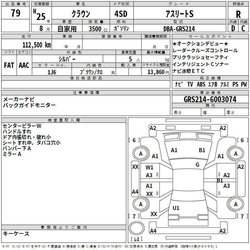Image resolution: width=250 pixels, height=250 pixels.
Task: Click the レーダークルーズコントロール sales point
Action: pyautogui.click(x=205, y=50)
